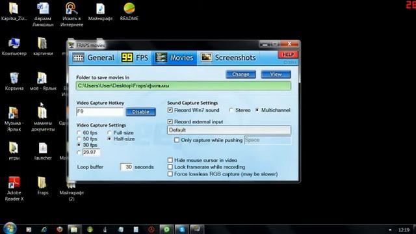
Task: Choose Full-size video capture
Action: click(x=109, y=133)
